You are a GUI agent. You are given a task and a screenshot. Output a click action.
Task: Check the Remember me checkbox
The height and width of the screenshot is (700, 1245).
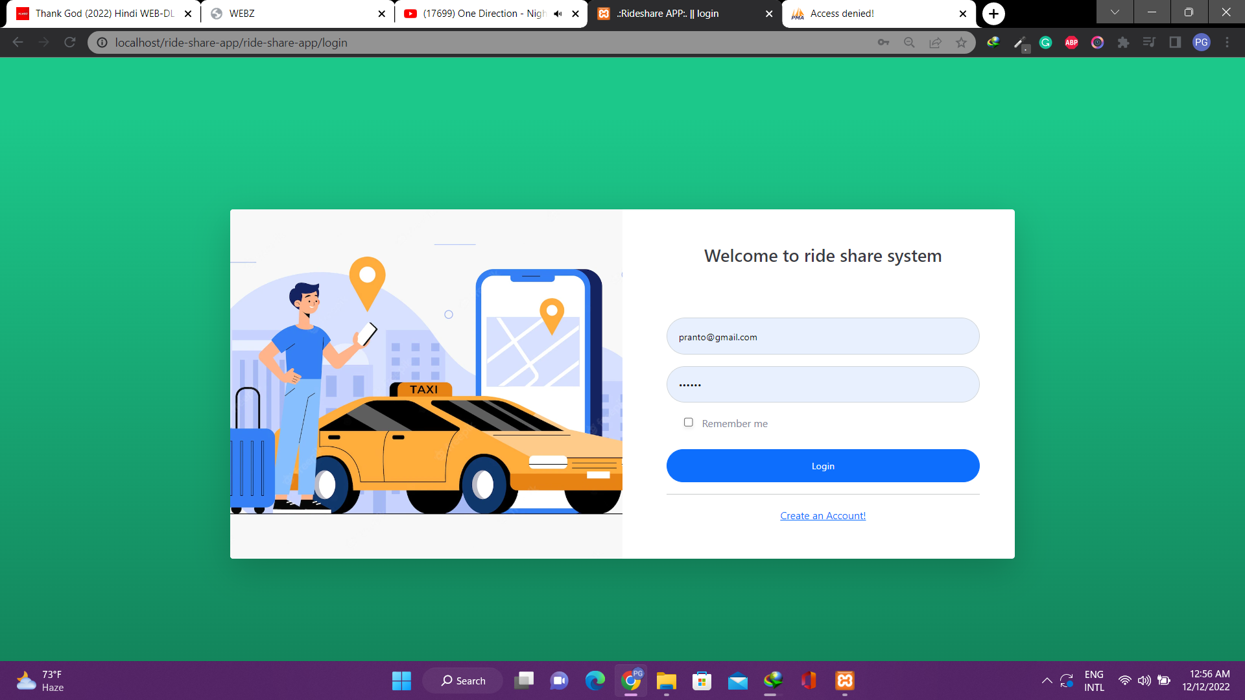tap(688, 422)
